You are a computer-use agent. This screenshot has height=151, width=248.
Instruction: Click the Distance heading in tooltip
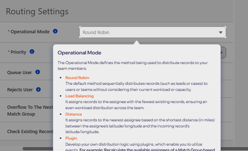(x=74, y=114)
